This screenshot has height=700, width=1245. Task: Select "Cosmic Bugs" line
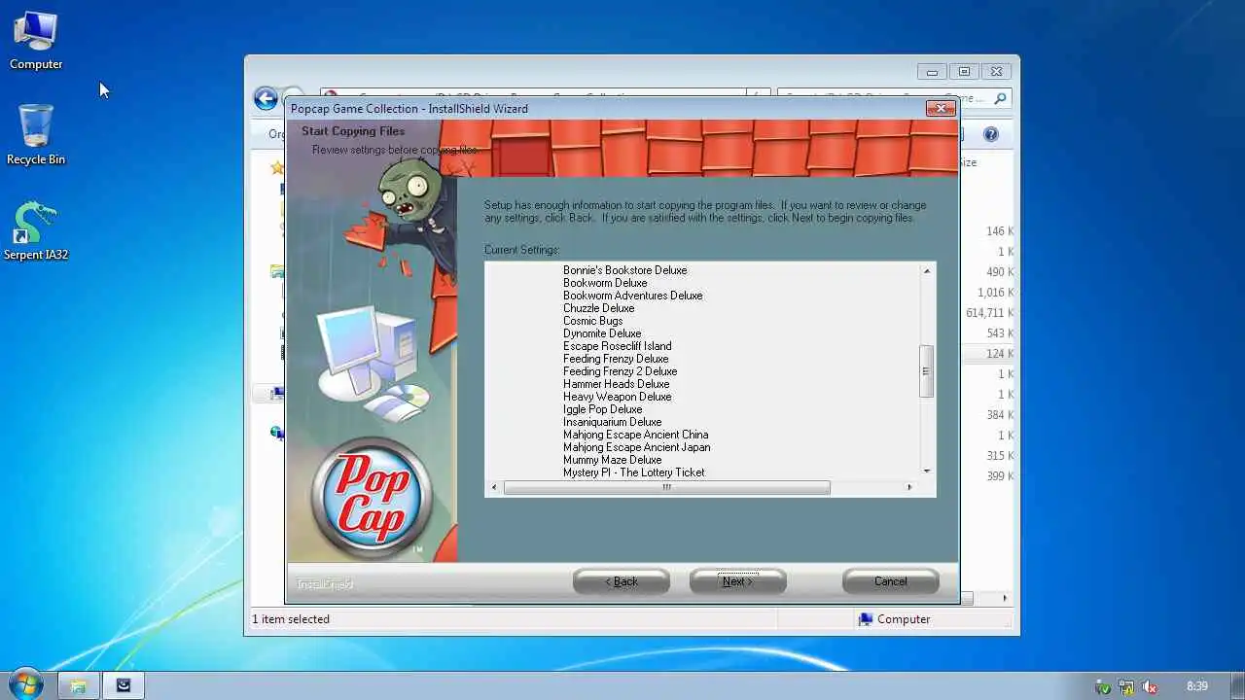pos(592,321)
